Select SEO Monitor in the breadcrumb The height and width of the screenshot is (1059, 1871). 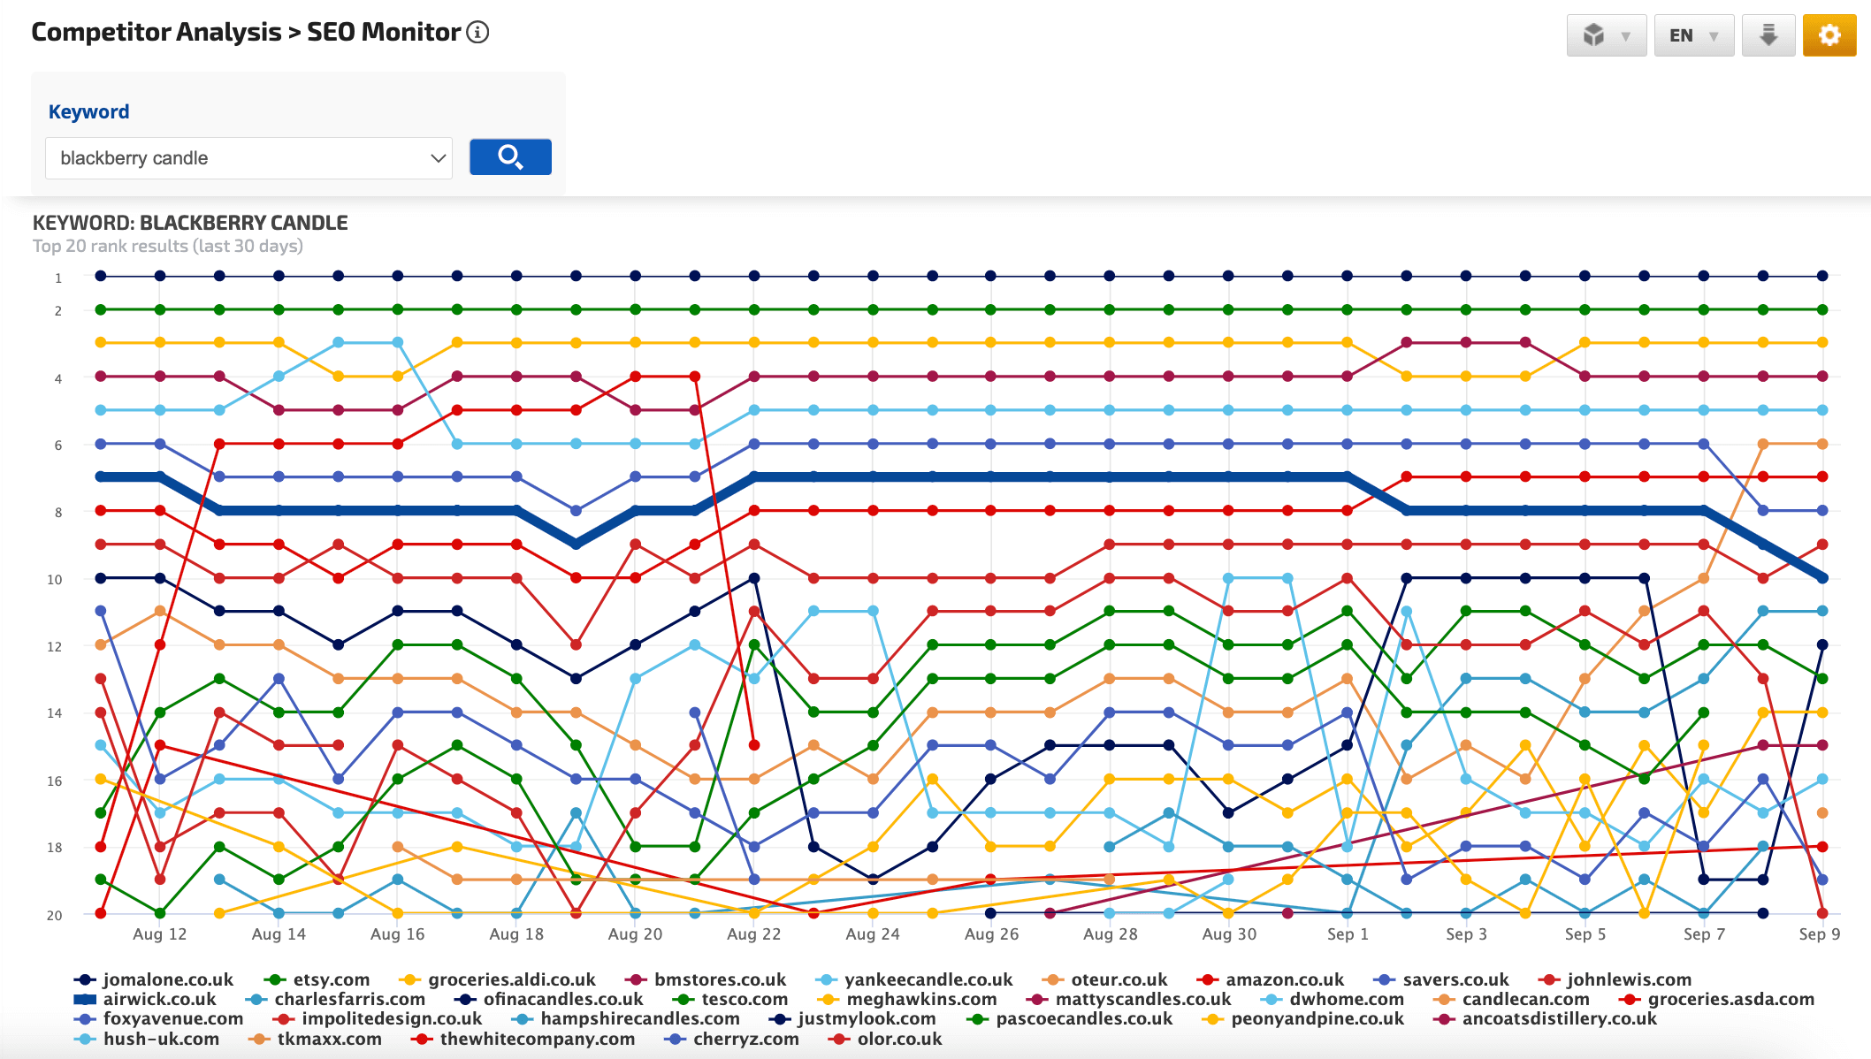tap(379, 32)
